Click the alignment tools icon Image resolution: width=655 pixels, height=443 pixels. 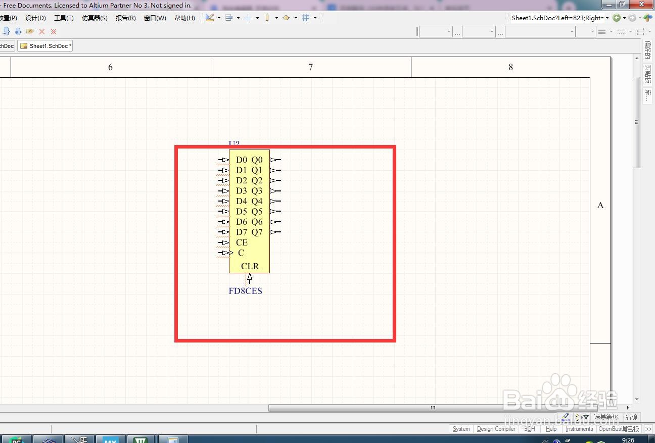pyautogui.click(x=229, y=18)
